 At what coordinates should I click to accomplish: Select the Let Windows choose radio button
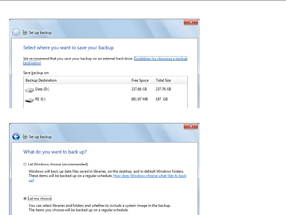[25, 164]
